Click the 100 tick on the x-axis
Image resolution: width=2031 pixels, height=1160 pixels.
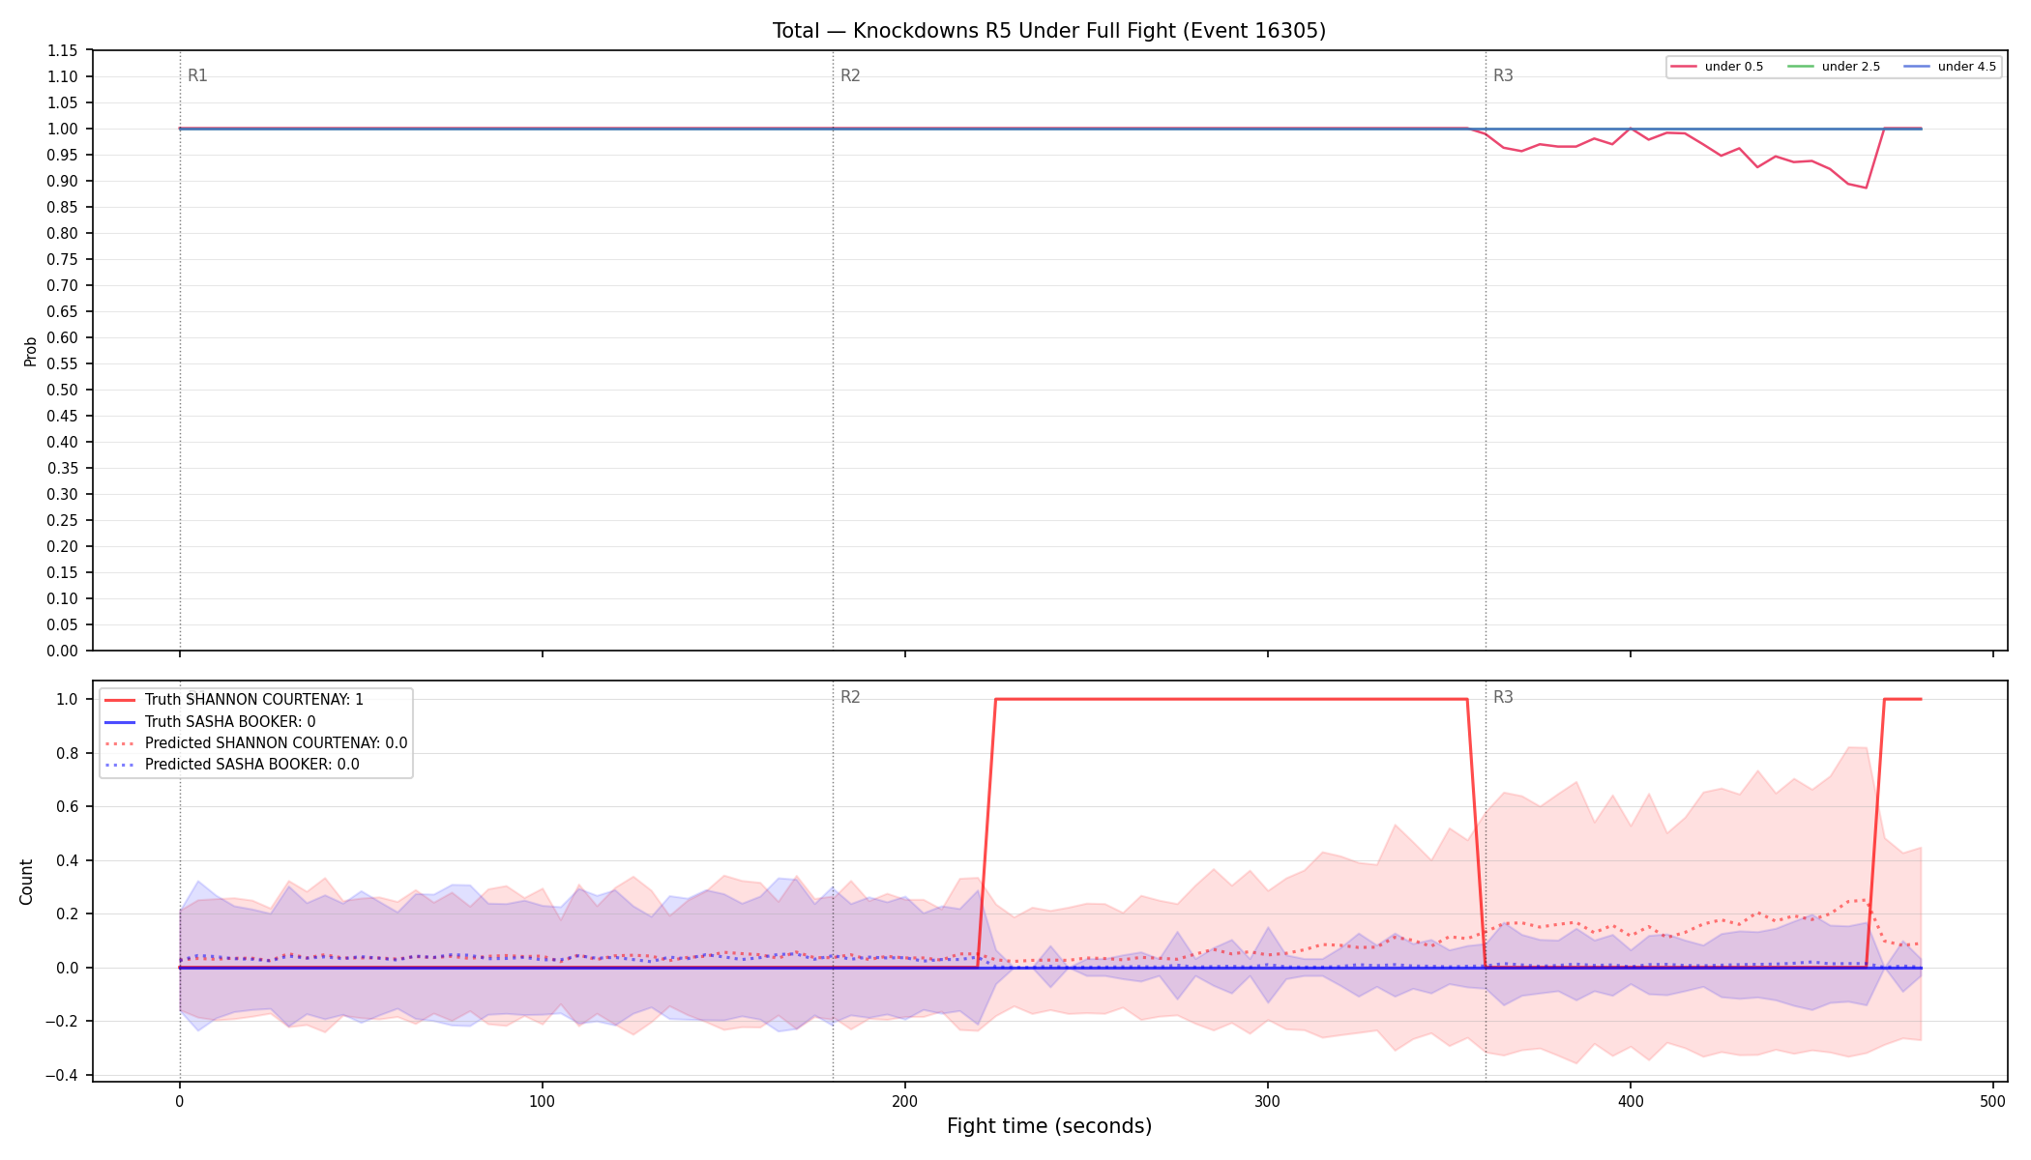(x=542, y=1101)
